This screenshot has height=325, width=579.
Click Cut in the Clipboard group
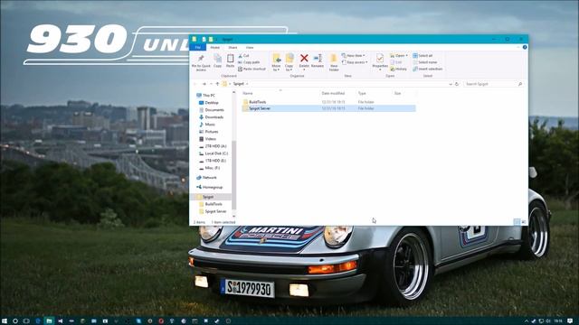coord(243,56)
